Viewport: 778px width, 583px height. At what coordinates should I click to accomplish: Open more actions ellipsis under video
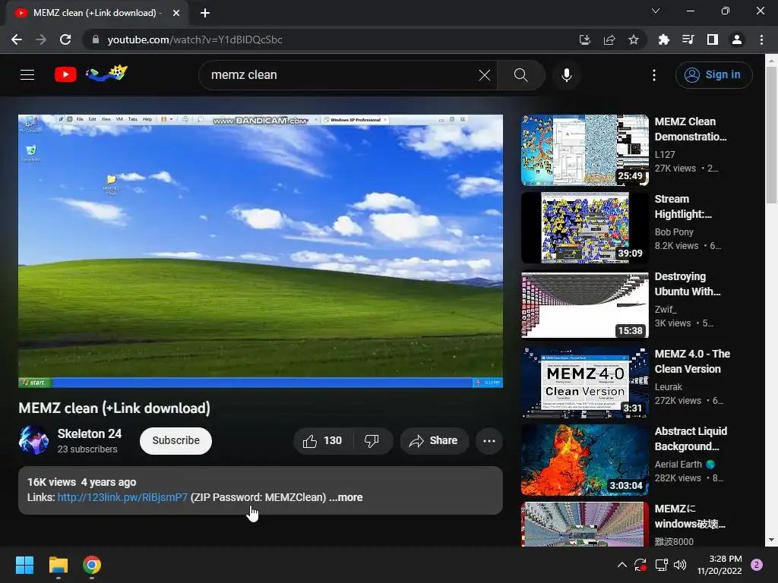(489, 441)
